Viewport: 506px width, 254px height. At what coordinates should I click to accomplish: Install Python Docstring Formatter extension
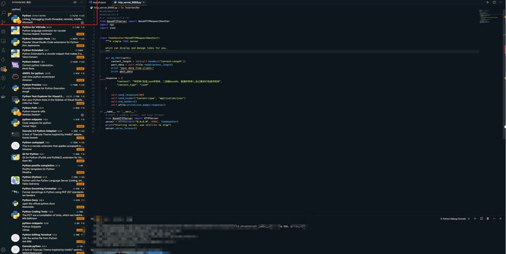coord(81,196)
